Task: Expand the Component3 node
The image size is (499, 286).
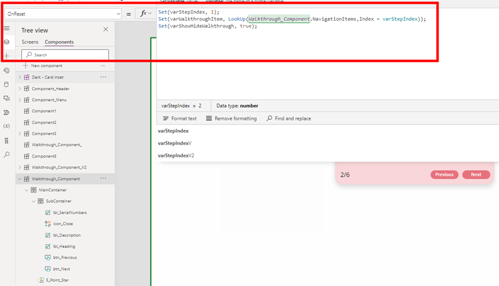Action: pyautogui.click(x=20, y=133)
